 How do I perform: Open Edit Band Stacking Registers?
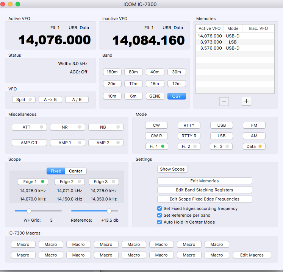click(205, 190)
